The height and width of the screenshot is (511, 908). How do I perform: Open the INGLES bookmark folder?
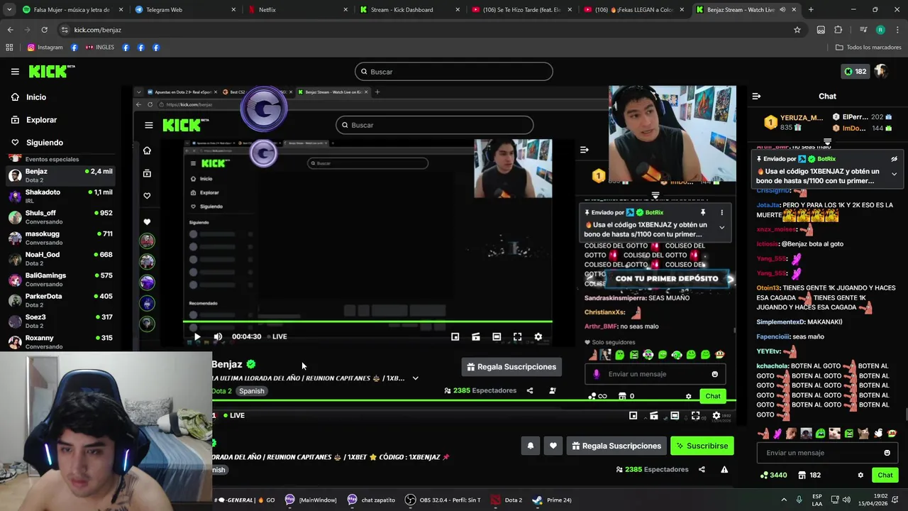pyautogui.click(x=99, y=48)
